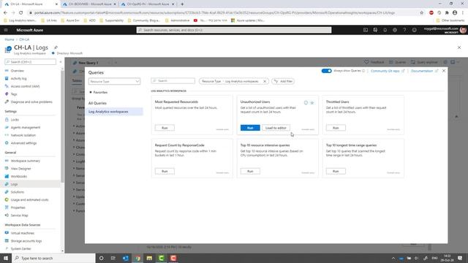
Task: Click the Azure global search box
Action: coord(234,30)
